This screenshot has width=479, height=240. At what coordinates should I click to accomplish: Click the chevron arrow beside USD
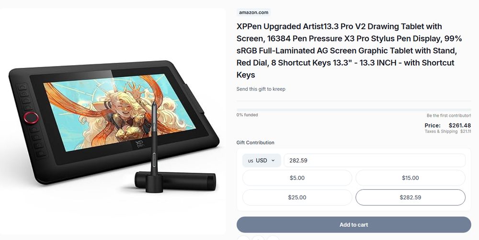pos(273,161)
